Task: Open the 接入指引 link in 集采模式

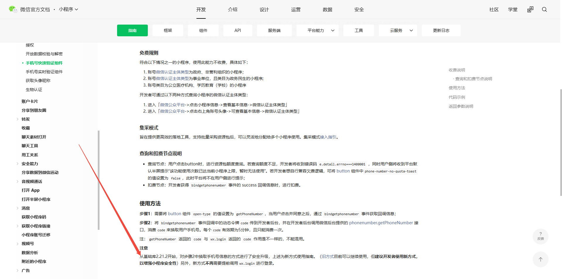Action: pyautogui.click(x=328, y=137)
